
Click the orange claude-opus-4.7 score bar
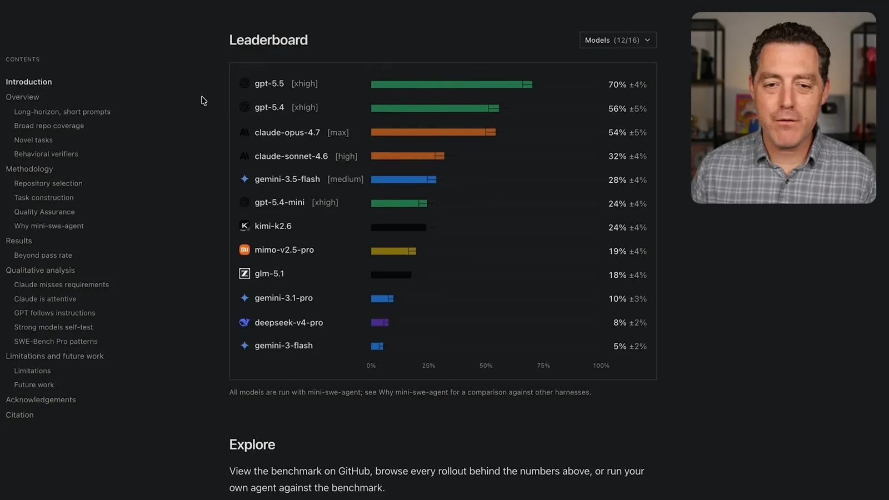pyautogui.click(x=433, y=132)
